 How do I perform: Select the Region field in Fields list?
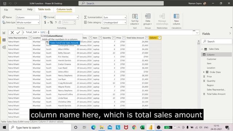pos(210,85)
